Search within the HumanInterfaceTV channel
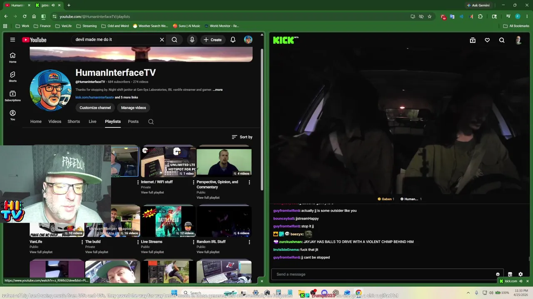 tap(151, 122)
